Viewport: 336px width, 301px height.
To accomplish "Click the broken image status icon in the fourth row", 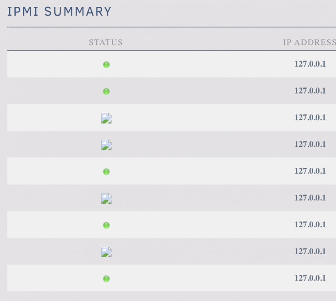I will tap(106, 145).
